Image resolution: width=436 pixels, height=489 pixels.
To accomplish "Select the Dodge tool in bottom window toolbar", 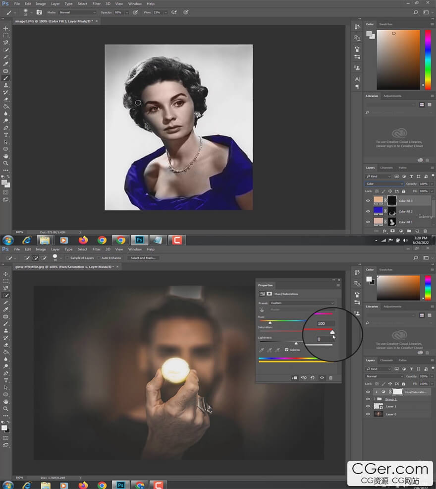I will 5,366.
